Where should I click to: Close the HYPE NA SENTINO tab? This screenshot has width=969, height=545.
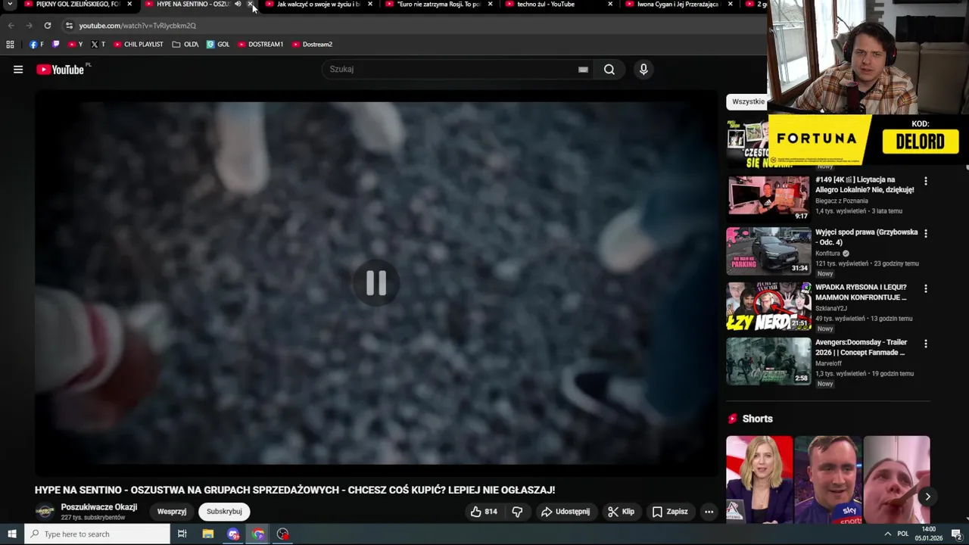250,5
